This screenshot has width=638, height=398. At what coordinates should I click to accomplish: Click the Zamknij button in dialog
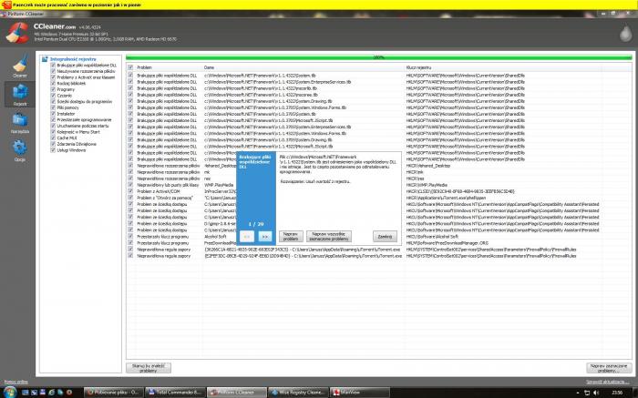coord(385,236)
